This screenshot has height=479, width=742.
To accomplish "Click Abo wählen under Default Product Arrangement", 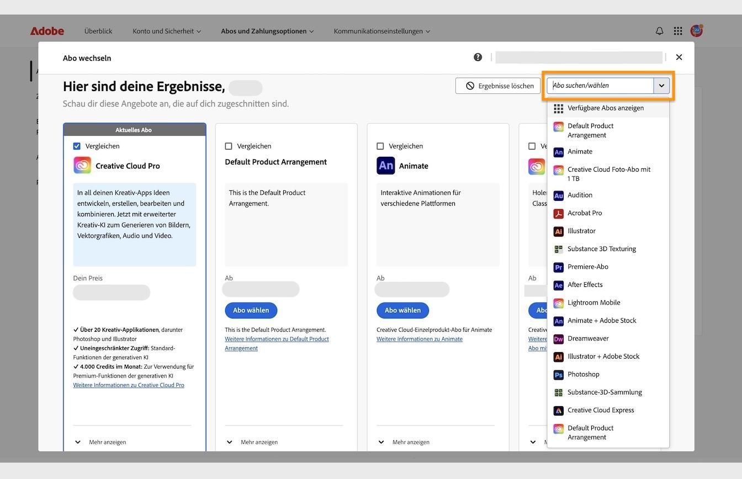I will (x=251, y=310).
